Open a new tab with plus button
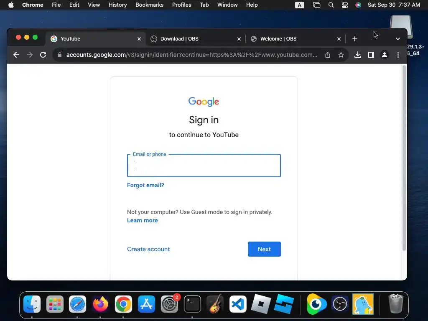This screenshot has height=321, width=428. (x=354, y=39)
